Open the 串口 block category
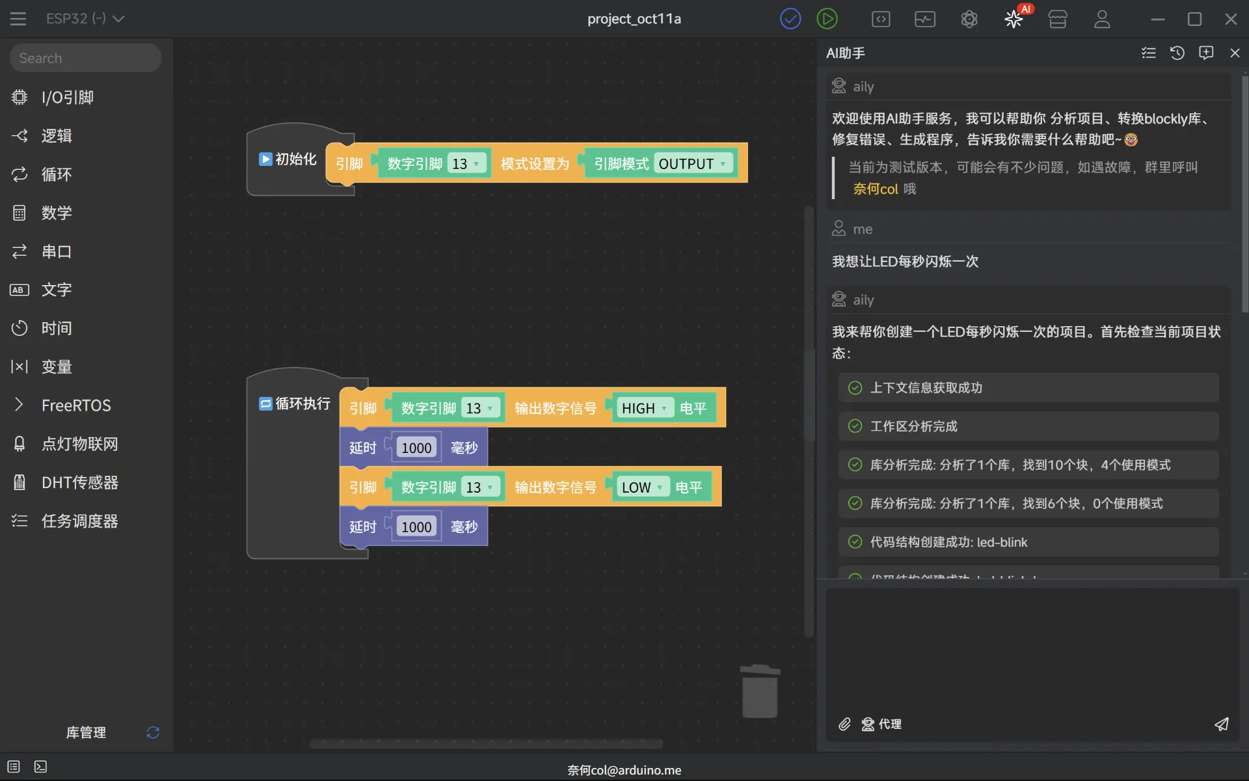This screenshot has height=781, width=1249. point(57,251)
